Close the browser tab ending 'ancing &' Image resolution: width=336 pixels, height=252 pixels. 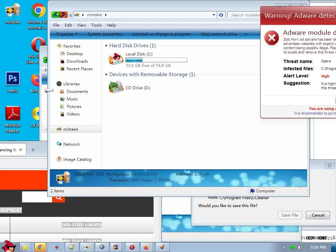pyautogui.click(x=21, y=150)
